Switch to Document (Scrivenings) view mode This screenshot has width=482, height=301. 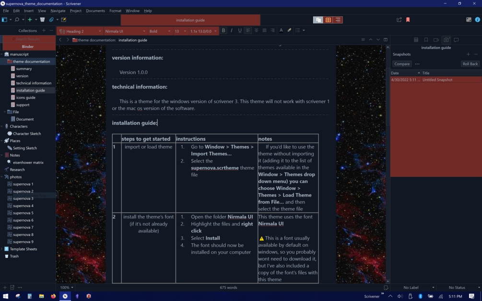pos(318,20)
